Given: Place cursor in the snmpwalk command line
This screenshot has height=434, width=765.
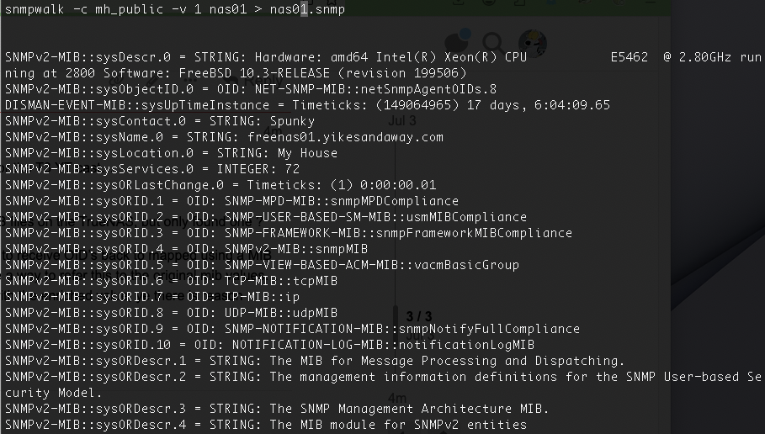Looking at the screenshot, I should pyautogui.click(x=175, y=8).
